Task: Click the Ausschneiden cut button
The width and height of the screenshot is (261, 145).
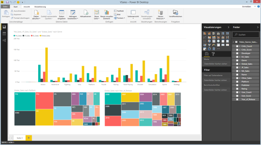Action: click(x=18, y=11)
